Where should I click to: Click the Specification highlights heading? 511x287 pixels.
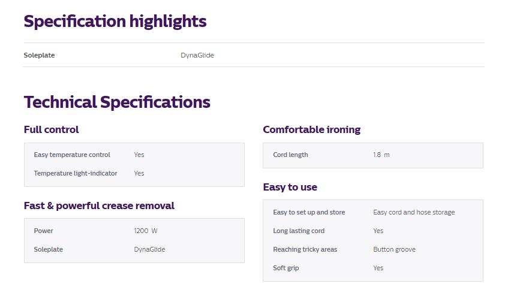[115, 22]
